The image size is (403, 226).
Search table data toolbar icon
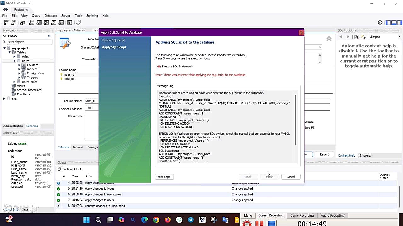click(x=70, y=23)
